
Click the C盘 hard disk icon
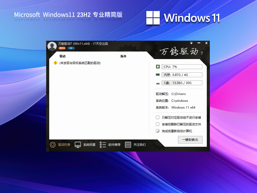click(x=158, y=83)
